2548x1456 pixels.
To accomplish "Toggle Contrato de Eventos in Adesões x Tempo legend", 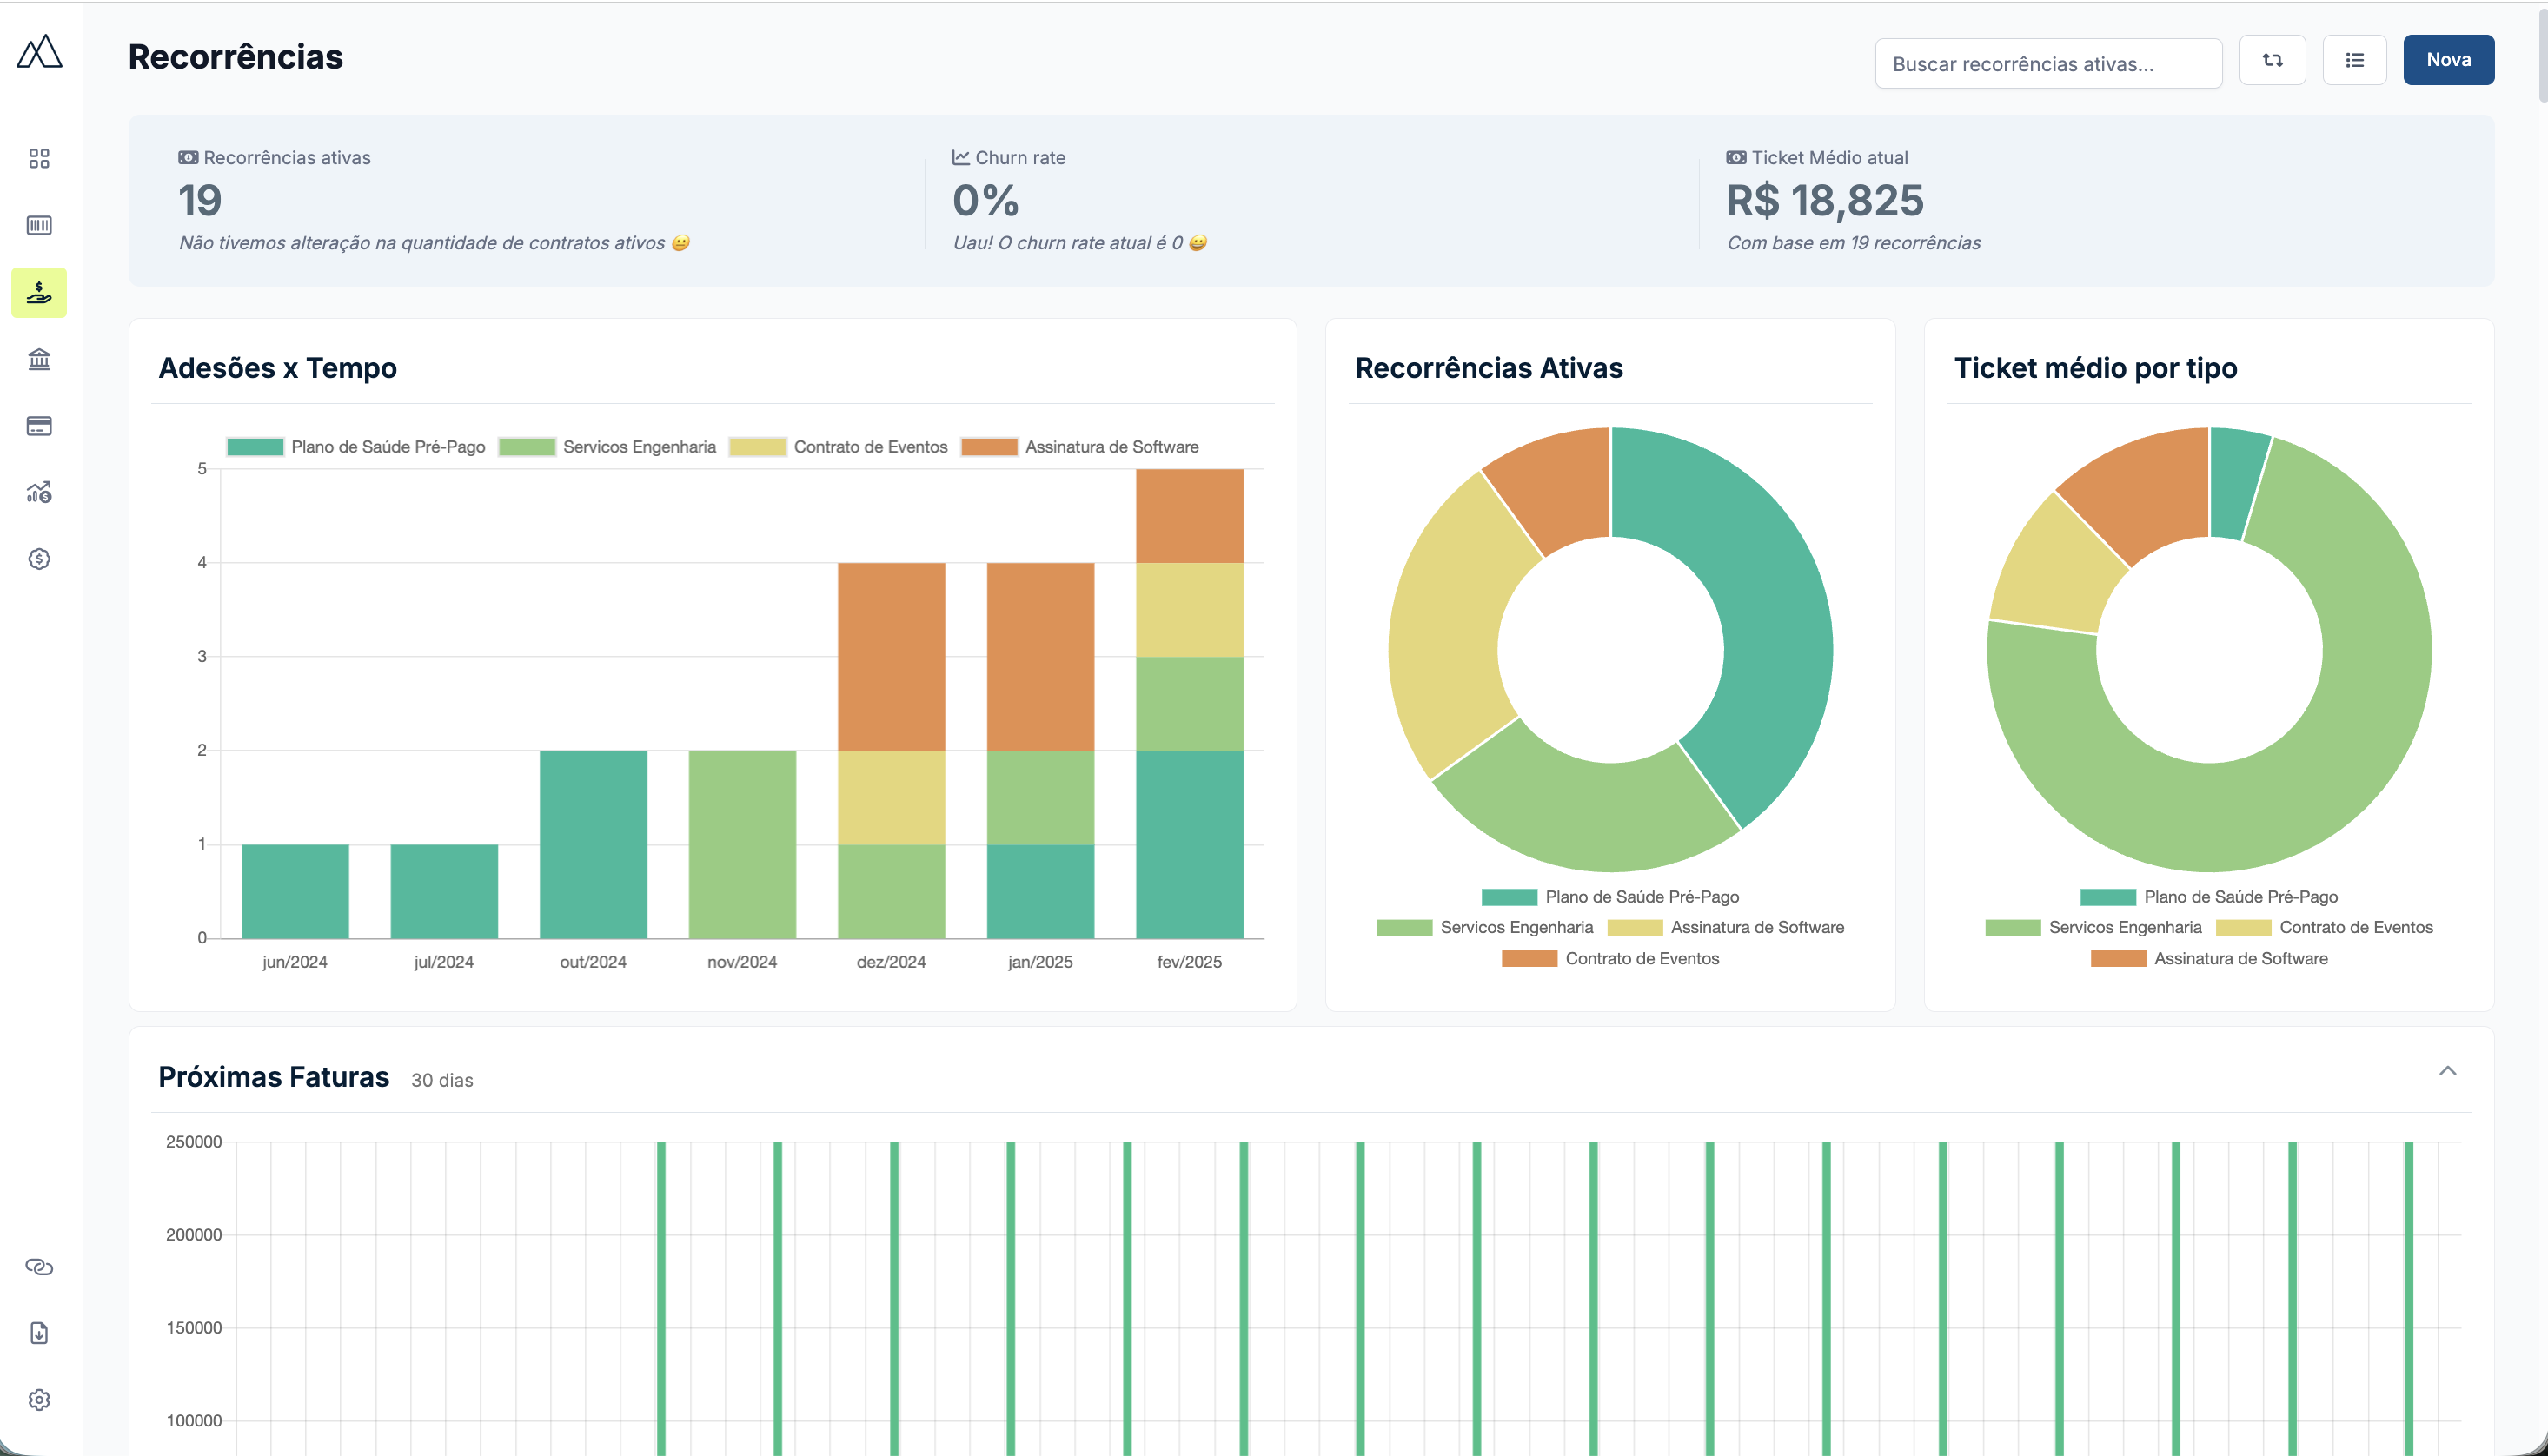I will pyautogui.click(x=838, y=447).
